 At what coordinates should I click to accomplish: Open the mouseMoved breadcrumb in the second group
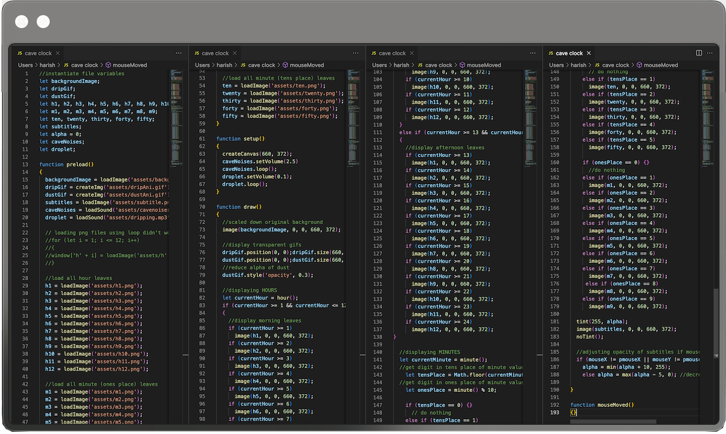[303, 65]
